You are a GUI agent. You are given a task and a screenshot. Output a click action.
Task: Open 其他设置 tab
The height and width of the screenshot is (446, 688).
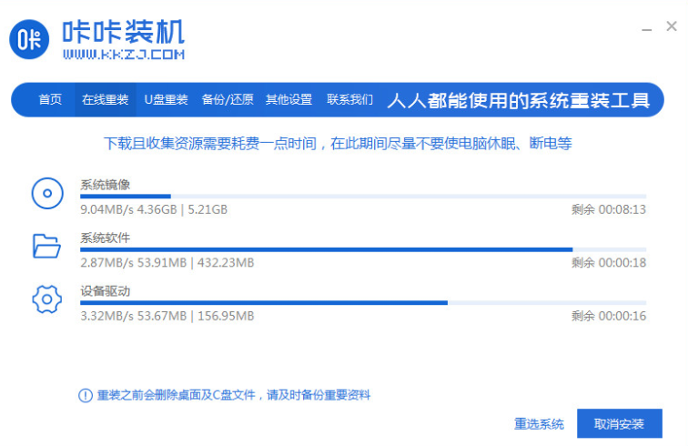288,99
